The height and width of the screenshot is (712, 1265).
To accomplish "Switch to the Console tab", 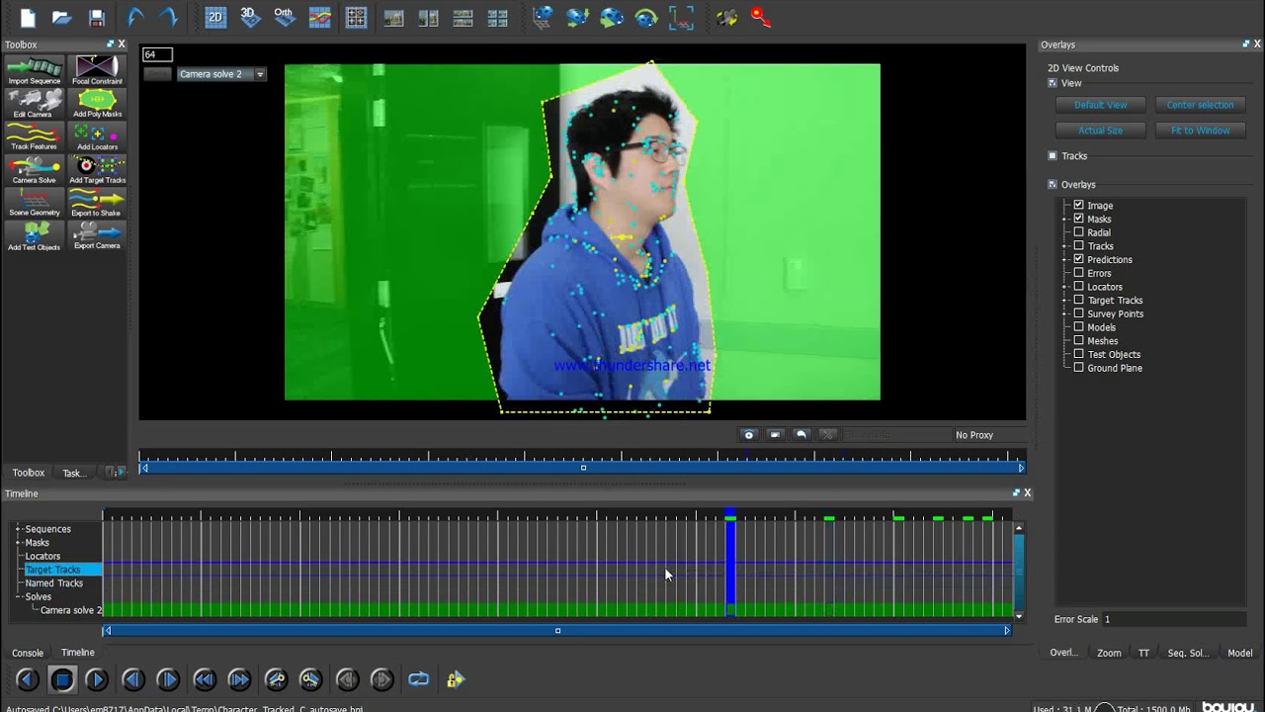I will (28, 653).
